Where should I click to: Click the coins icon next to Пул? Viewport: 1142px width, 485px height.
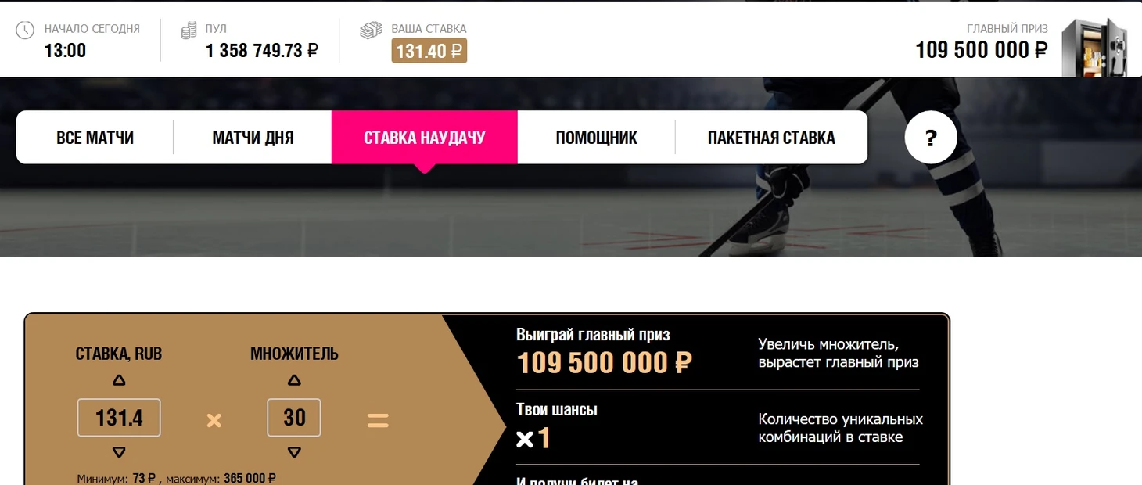(189, 31)
